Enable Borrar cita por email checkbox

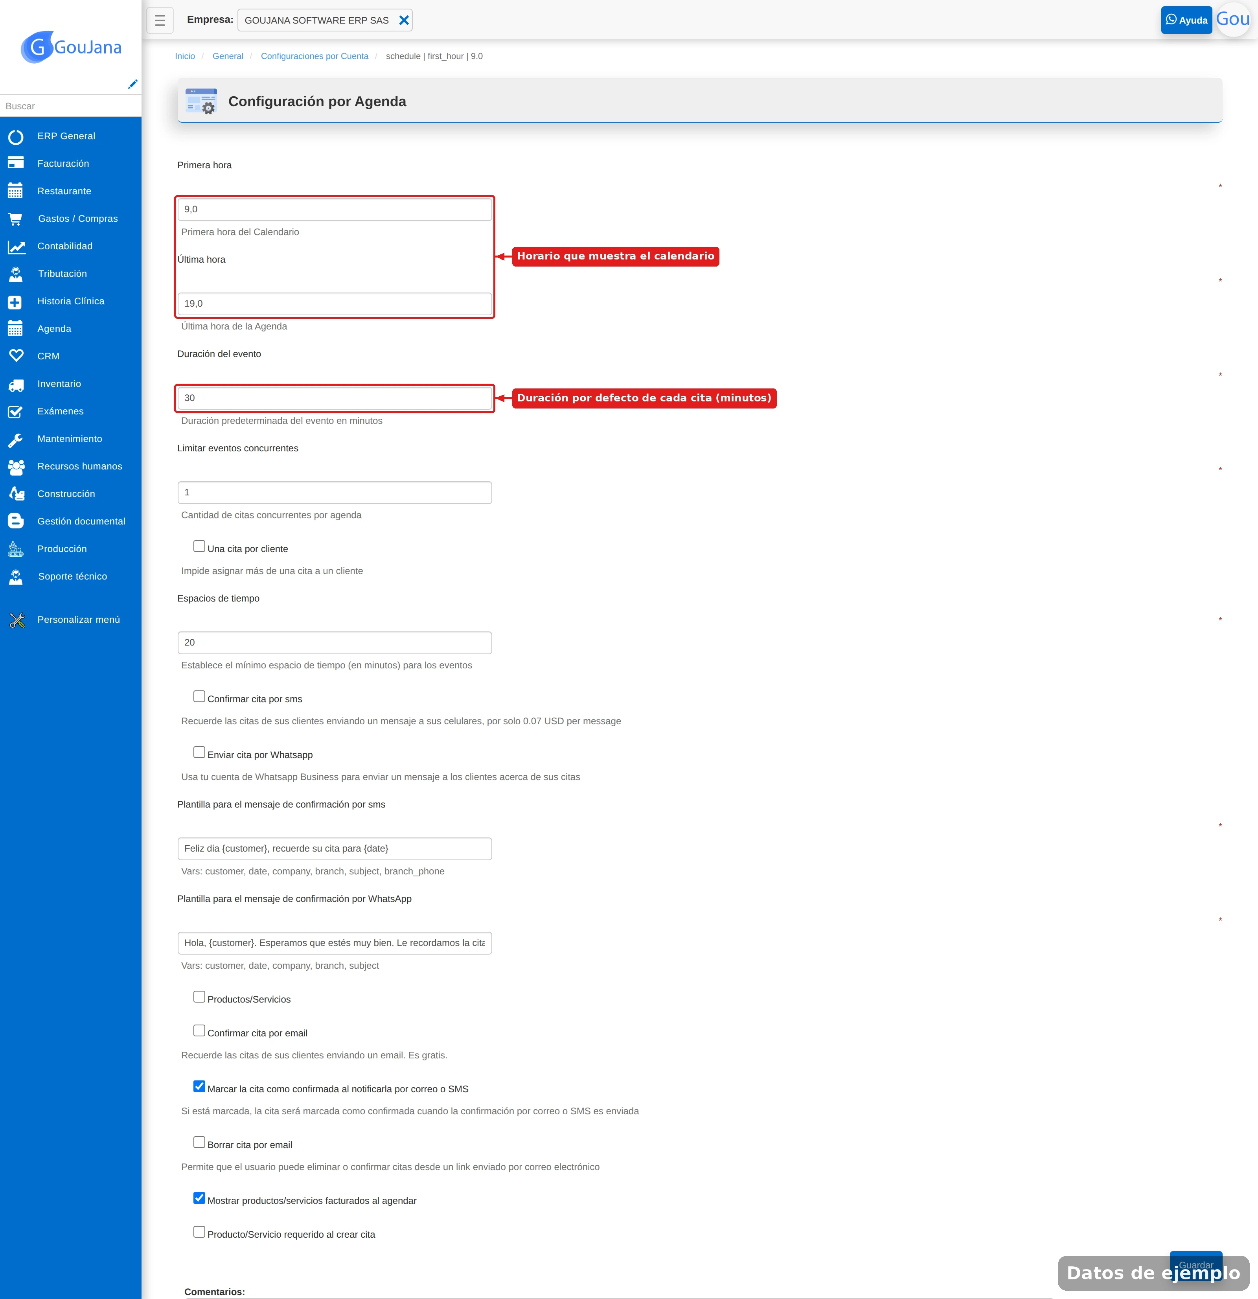pyautogui.click(x=199, y=1142)
